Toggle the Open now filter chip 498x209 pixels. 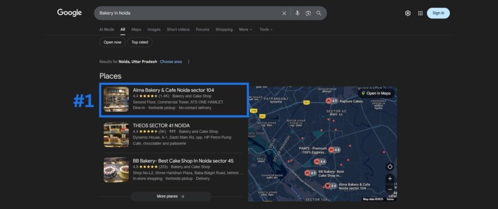tap(112, 42)
